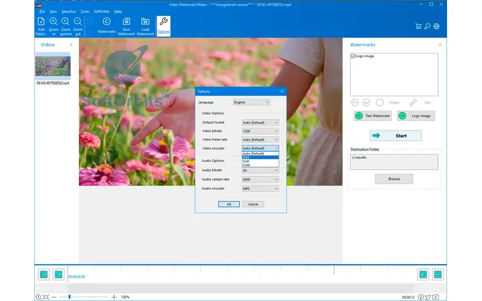The width and height of the screenshot is (482, 301).
Task: Expand the Audio encoder dropdown
Action: click(260, 188)
